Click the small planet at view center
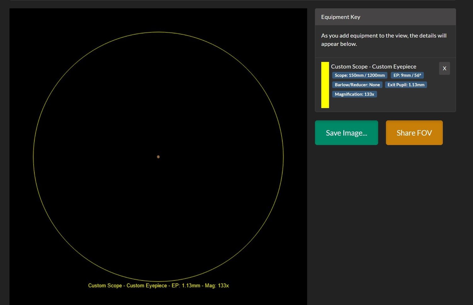Screen dimensions: 473x305 click(x=158, y=157)
